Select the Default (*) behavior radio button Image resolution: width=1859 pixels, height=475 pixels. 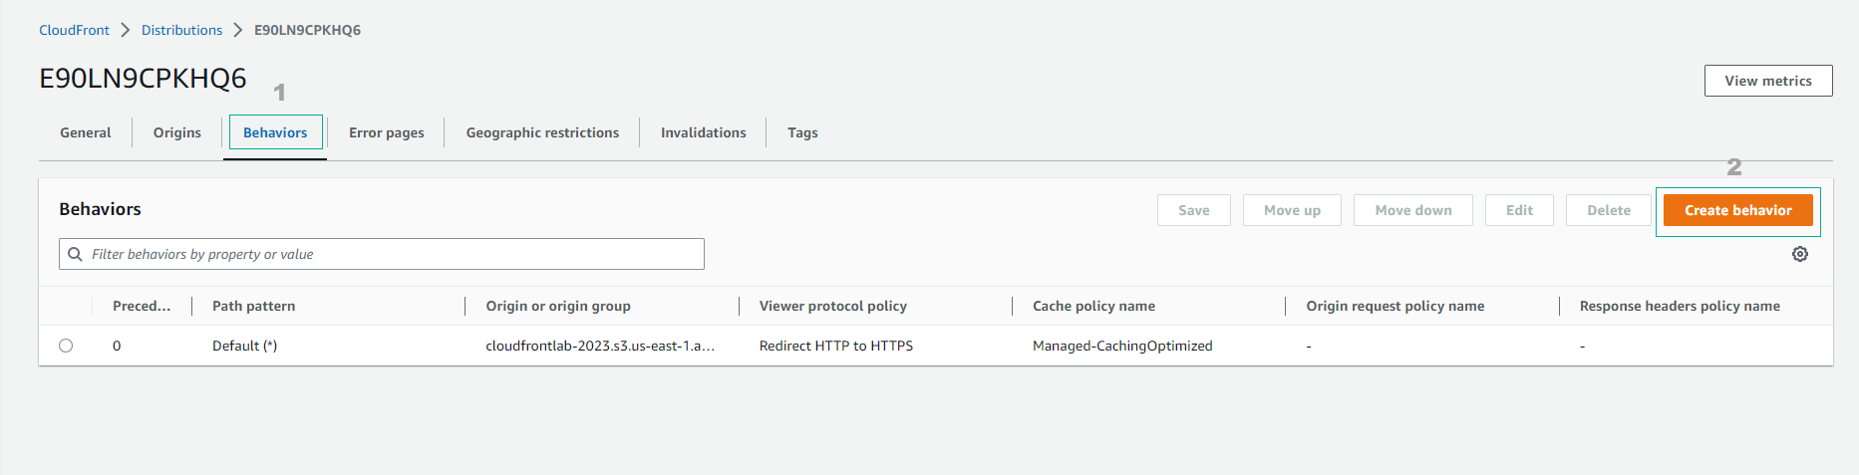click(66, 346)
